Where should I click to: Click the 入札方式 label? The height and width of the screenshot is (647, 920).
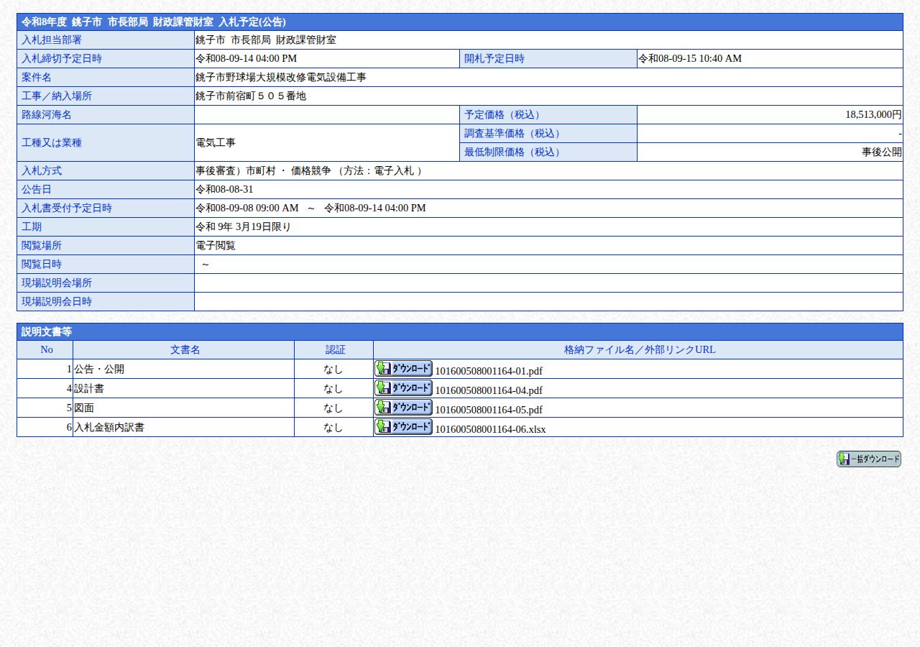(42, 171)
